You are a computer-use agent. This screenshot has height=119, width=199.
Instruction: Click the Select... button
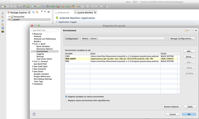pyautogui.click(x=189, y=57)
